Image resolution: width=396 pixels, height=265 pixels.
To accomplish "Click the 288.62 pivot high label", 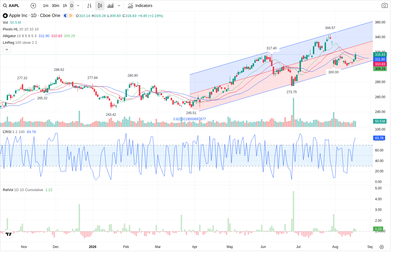I will [59, 70].
